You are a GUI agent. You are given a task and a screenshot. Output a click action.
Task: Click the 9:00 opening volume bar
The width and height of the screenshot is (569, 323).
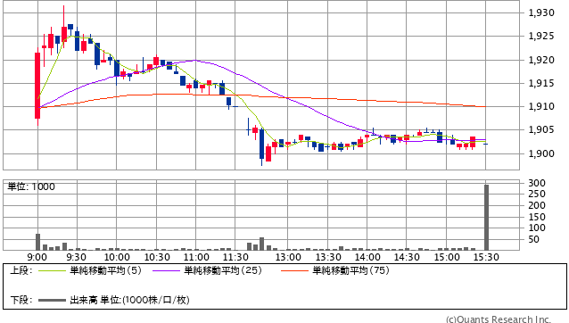coord(37,242)
